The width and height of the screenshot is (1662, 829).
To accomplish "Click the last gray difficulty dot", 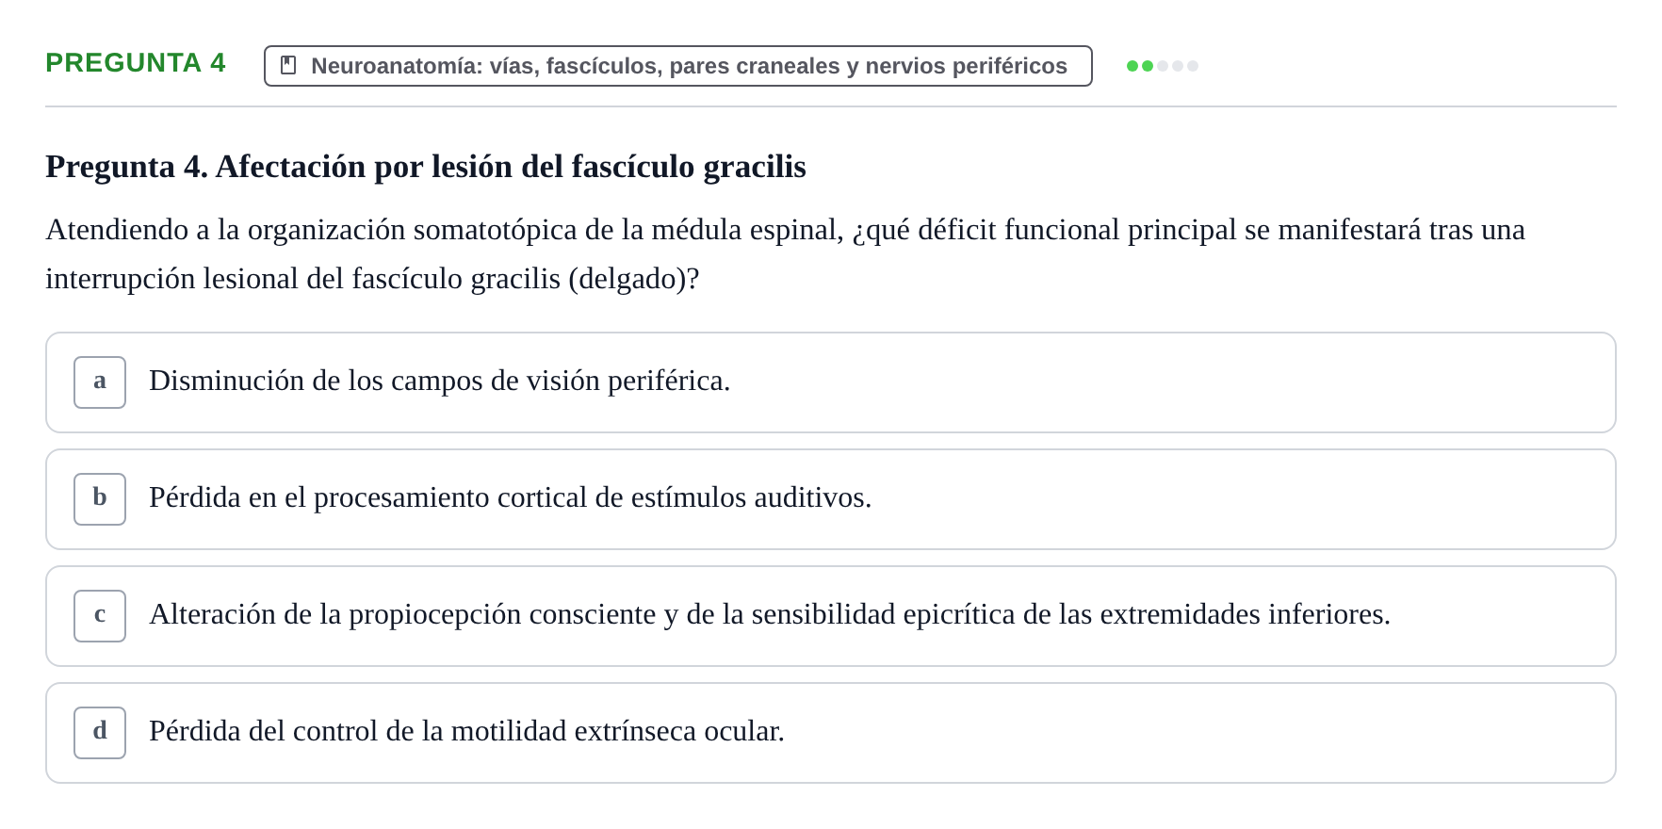I will click(1193, 66).
